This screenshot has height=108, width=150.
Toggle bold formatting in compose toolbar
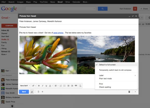[39, 86]
